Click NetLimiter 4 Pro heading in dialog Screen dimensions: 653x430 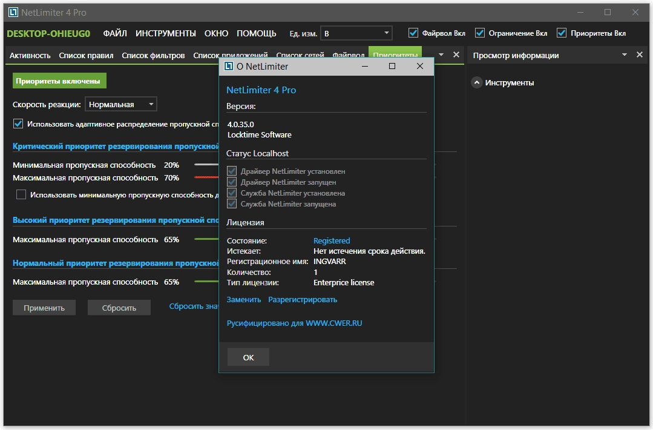261,90
